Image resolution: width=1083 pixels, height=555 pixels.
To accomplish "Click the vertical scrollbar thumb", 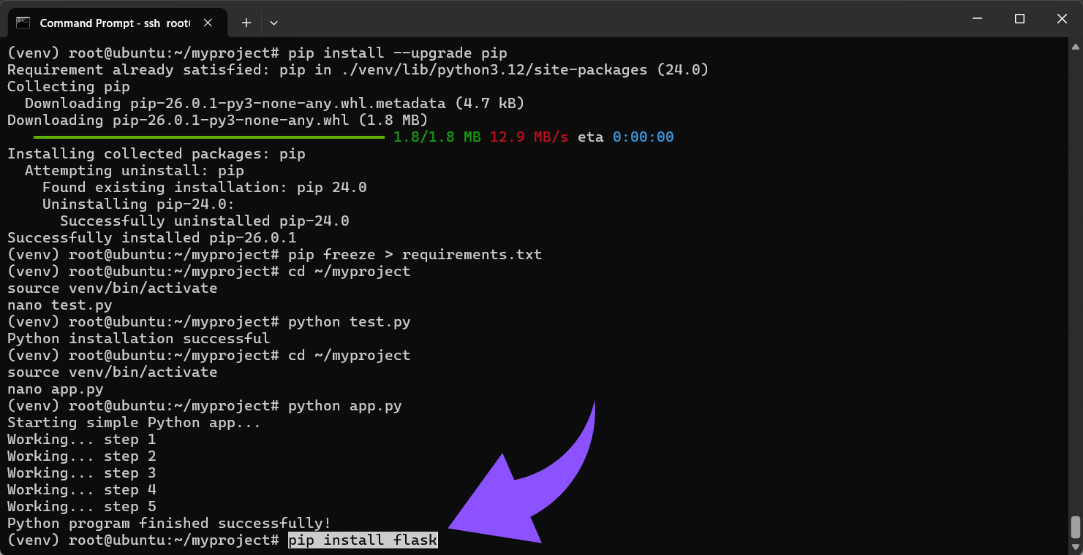I will pyautogui.click(x=1075, y=526).
